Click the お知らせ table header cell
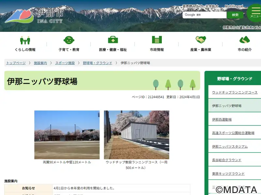Screen dimensions: 261x195 point(28,188)
